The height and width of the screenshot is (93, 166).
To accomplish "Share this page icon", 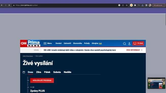I will click(123, 5).
